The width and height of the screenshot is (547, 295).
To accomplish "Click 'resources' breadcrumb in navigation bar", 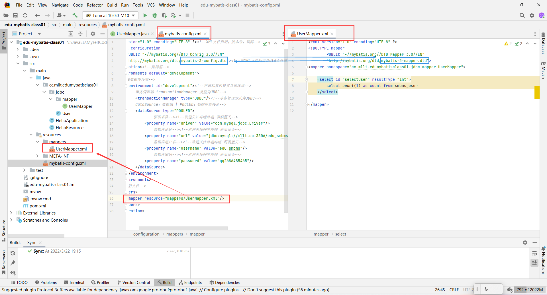I will (x=87, y=25).
